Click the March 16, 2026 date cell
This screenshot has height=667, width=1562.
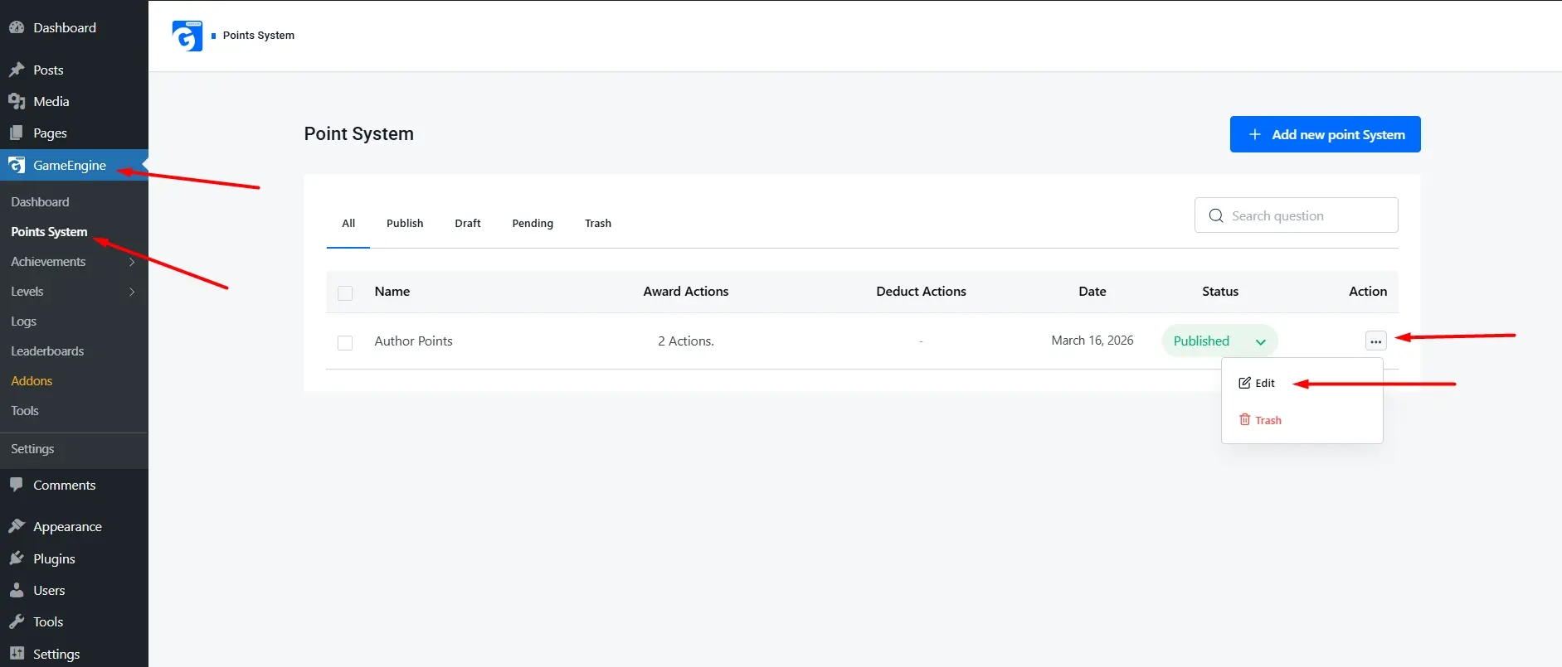(x=1092, y=341)
